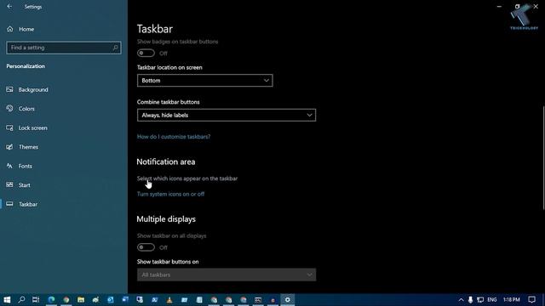Open File Explorer from the taskbar

(81, 300)
